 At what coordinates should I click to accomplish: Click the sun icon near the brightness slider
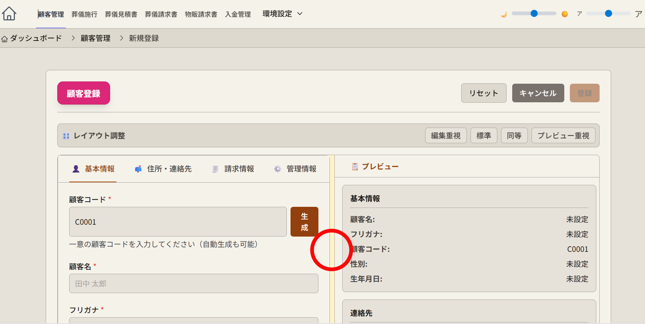pos(565,14)
